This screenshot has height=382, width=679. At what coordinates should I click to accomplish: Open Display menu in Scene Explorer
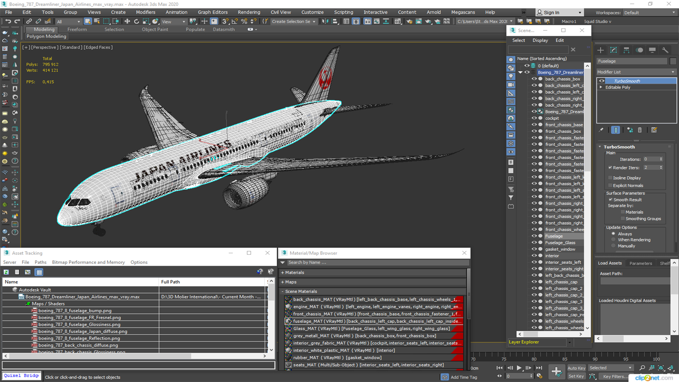click(540, 40)
